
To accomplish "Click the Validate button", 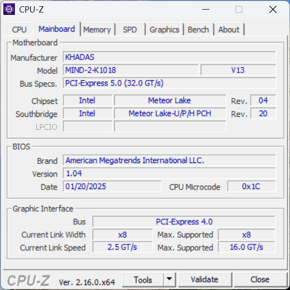I will pos(205,279).
